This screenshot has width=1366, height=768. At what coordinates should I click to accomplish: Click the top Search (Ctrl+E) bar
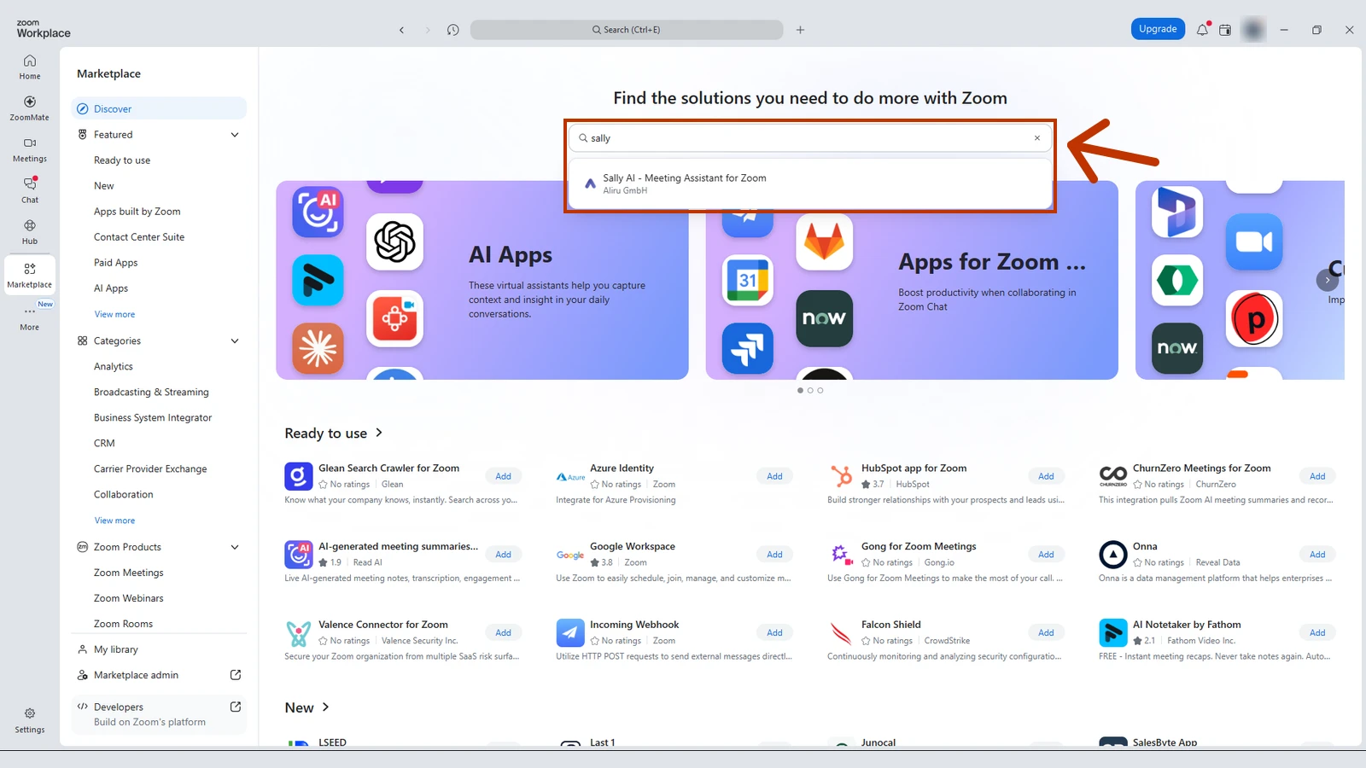[x=627, y=30]
